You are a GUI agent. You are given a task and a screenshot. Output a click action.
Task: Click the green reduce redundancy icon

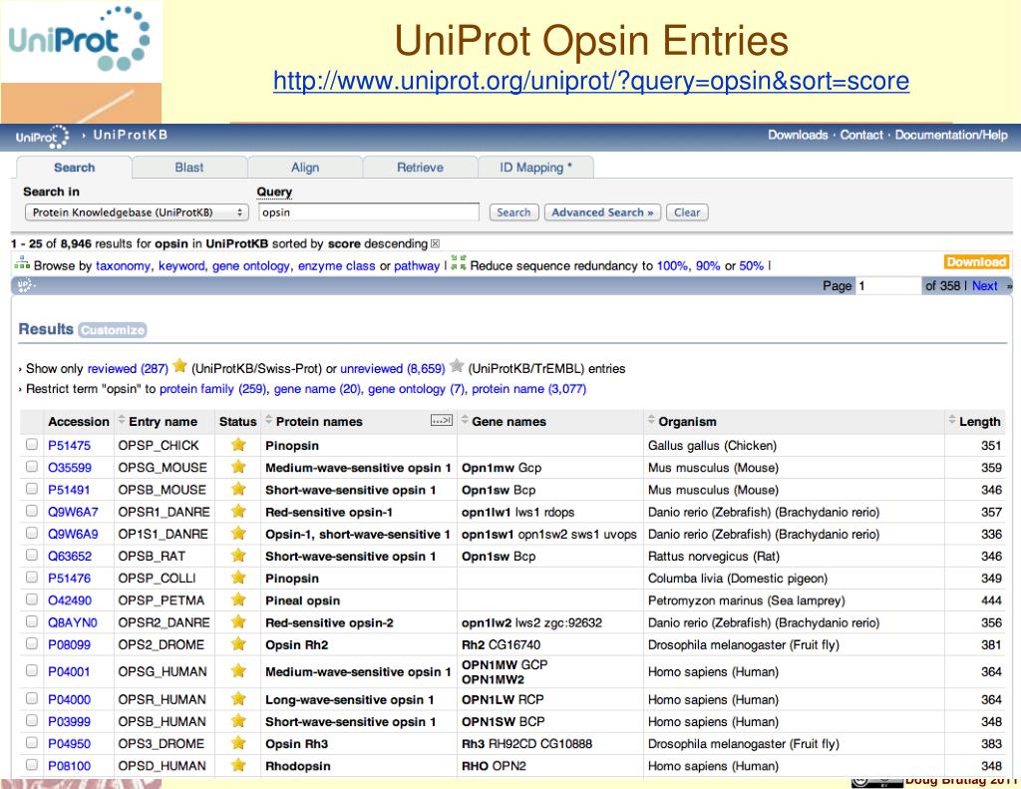pyautogui.click(x=459, y=262)
